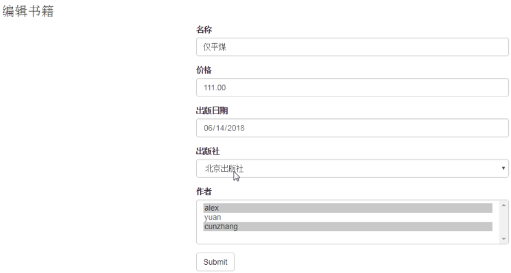Select the month 06 in date field
The image size is (511, 273).
209,128
